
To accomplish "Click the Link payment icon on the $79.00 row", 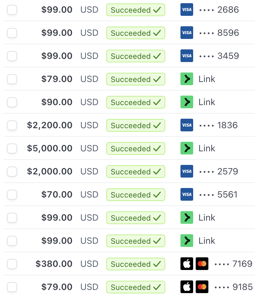I will (x=186, y=79).
